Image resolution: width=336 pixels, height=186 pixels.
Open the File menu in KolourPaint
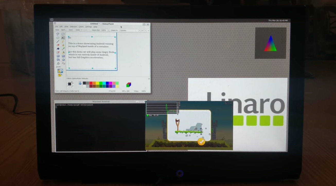(56, 26)
